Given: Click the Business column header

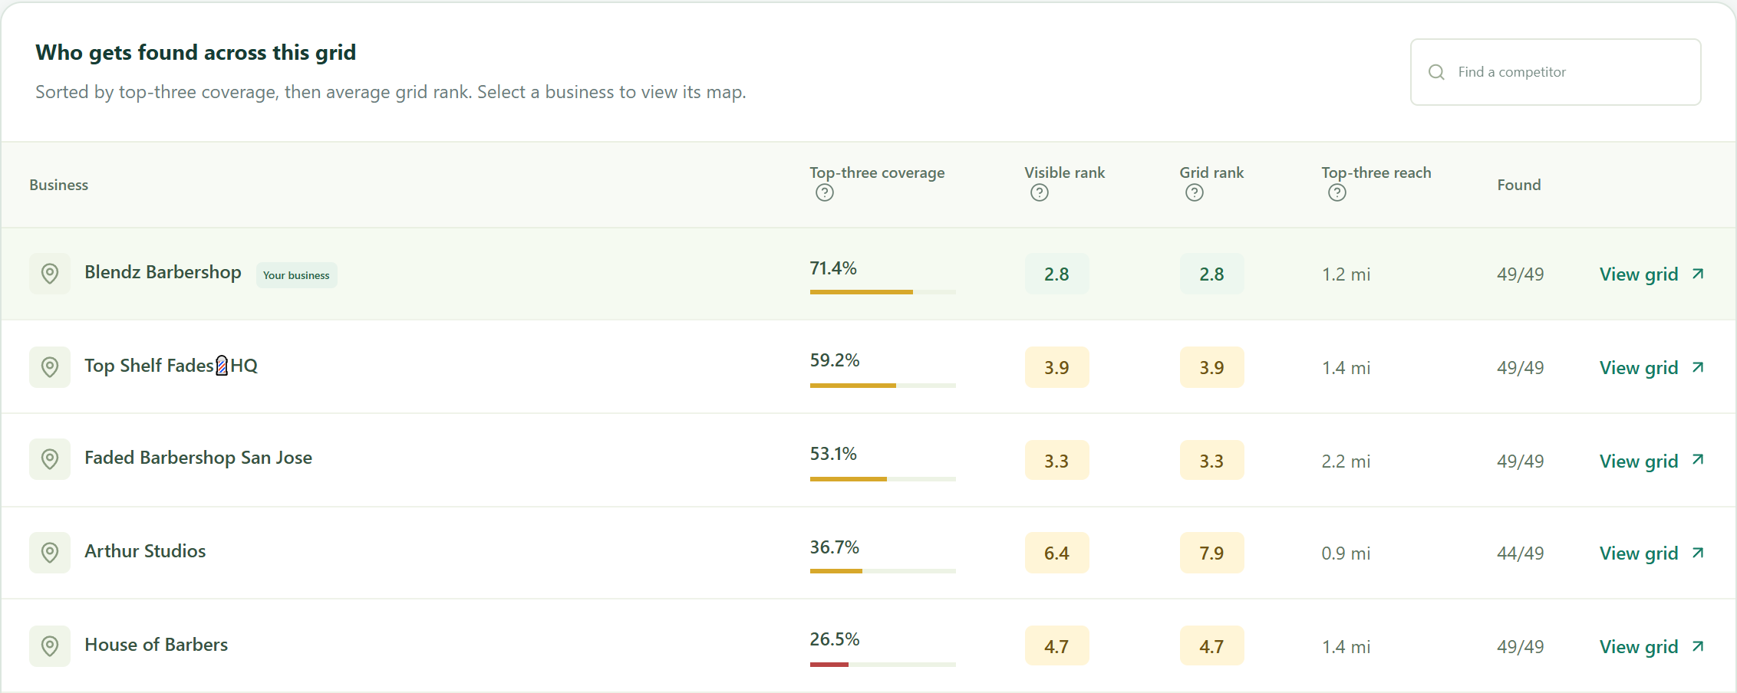Looking at the screenshot, I should pos(59,185).
